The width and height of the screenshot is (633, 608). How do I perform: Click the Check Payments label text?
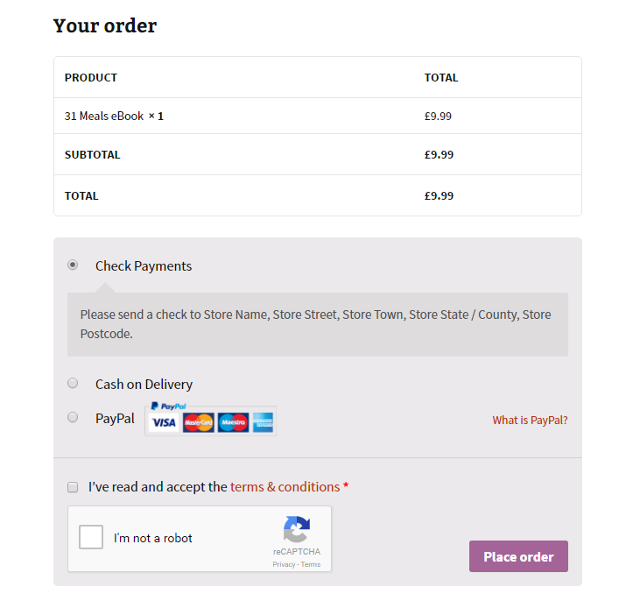(x=144, y=266)
